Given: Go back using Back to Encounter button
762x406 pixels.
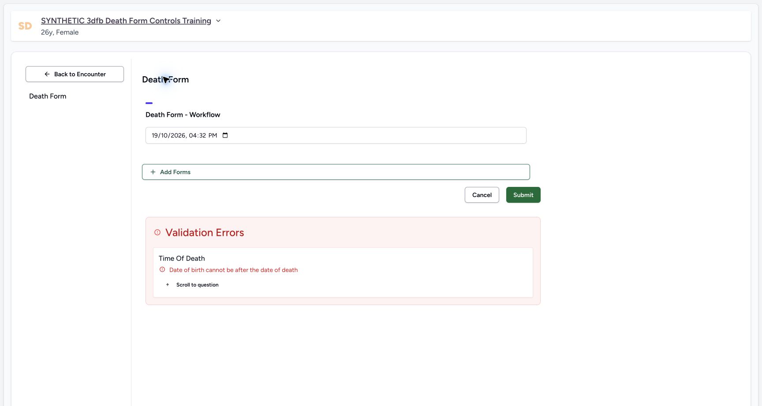Looking at the screenshot, I should [x=75, y=74].
